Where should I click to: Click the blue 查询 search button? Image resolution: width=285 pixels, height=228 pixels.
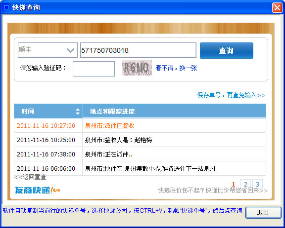point(227,50)
